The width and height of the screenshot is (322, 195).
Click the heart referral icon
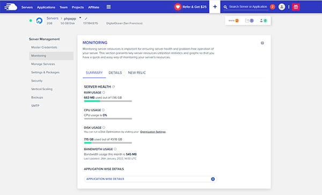coord(178,7)
